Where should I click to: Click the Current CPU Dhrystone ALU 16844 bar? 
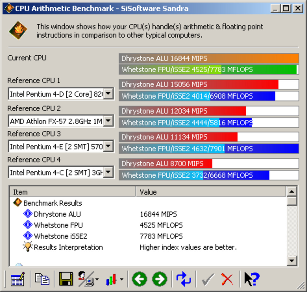pyautogui.click(x=209, y=59)
